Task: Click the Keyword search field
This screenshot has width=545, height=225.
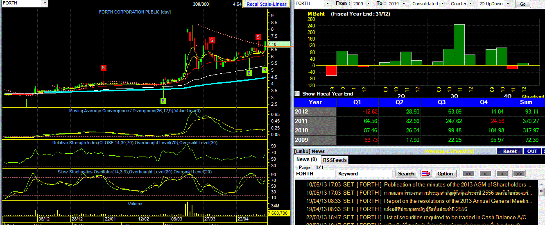Action: 365,174
